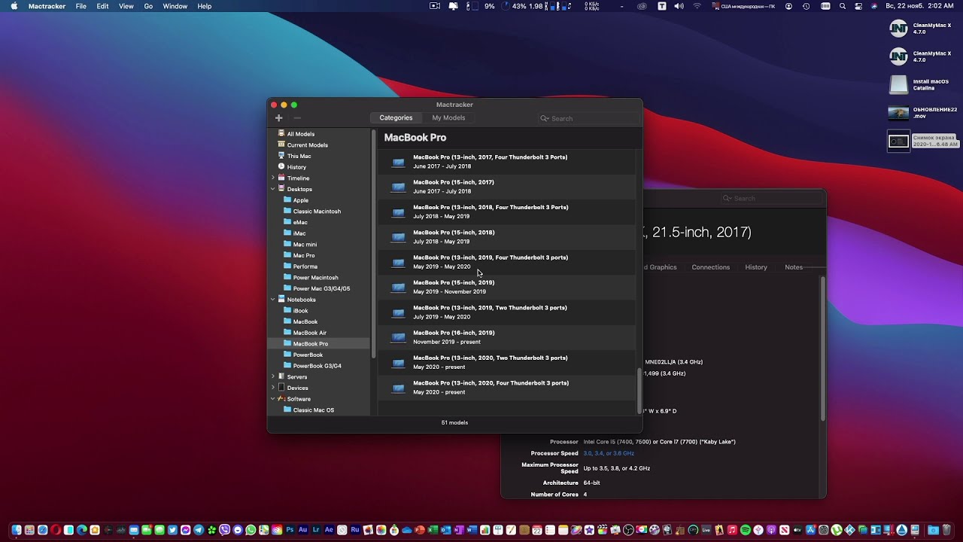Open the PowerBook G3/G4 folder icon
This screenshot has width=963, height=542.
coord(287,366)
